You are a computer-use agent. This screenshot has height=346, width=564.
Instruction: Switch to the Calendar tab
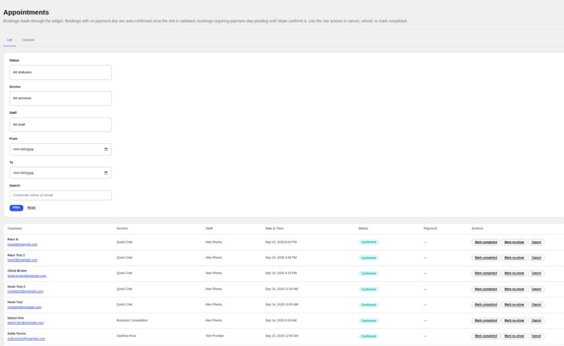(x=28, y=40)
